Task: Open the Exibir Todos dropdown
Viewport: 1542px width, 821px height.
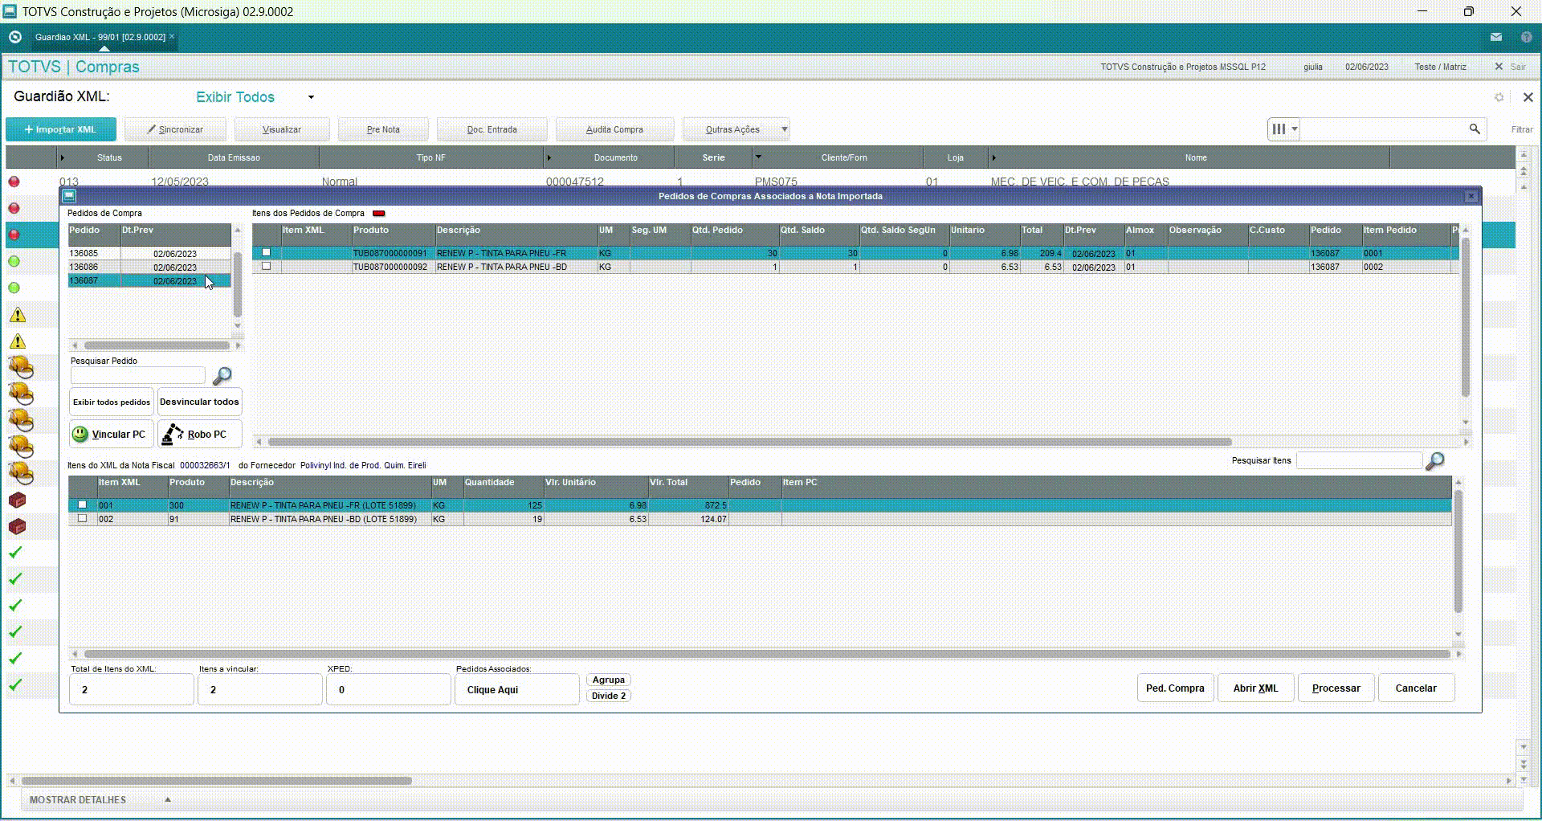Action: [311, 97]
